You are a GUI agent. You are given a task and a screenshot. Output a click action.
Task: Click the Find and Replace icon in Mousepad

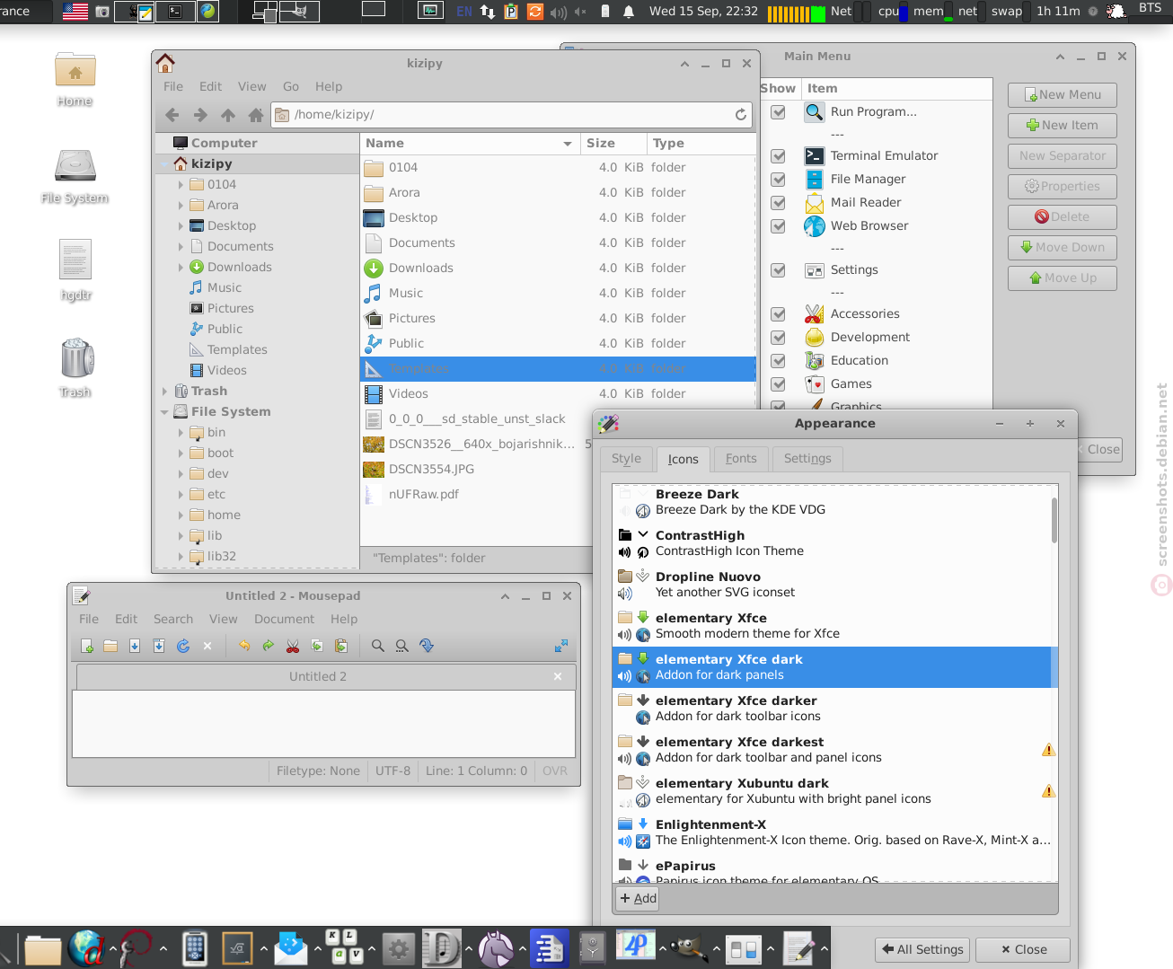(x=402, y=646)
